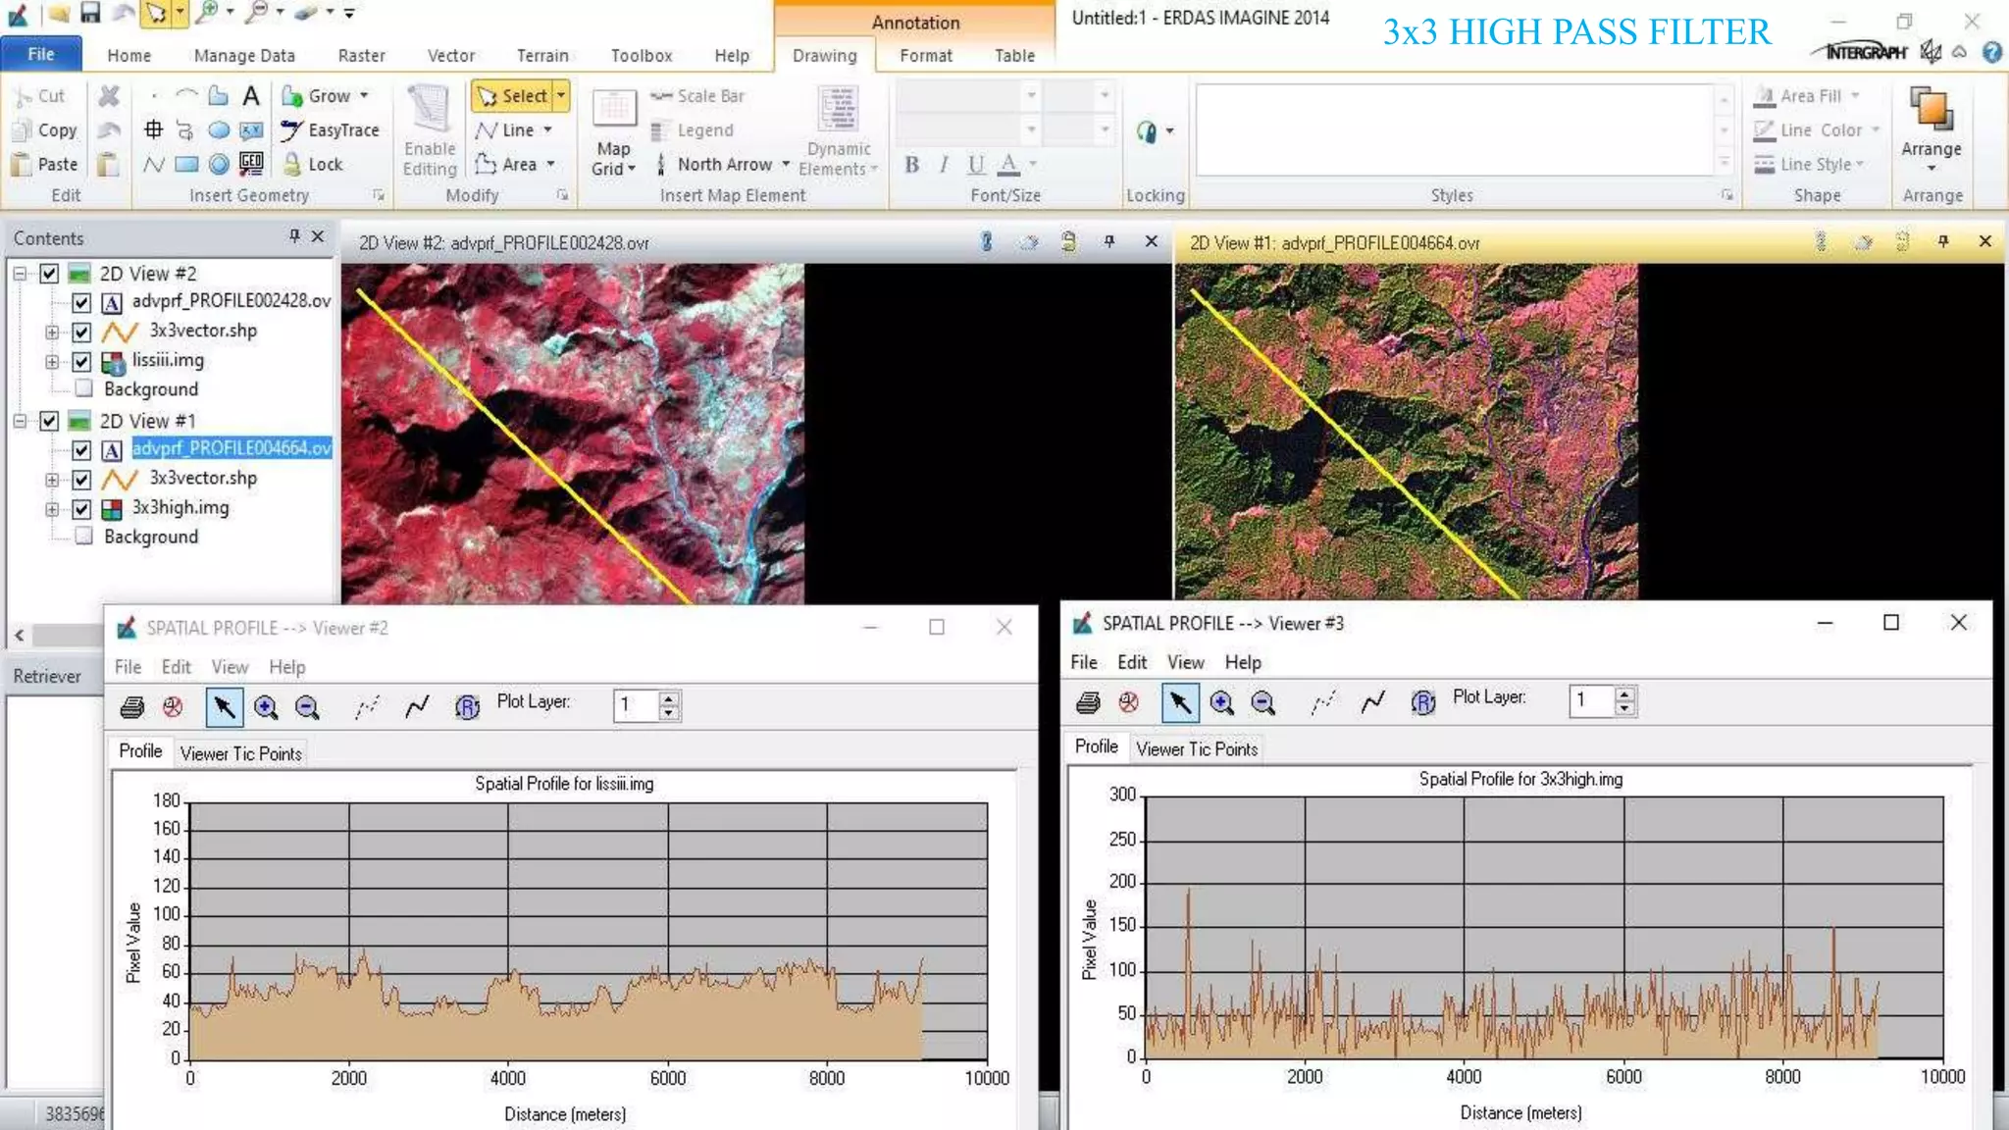
Task: Click the print icon in Viewer #2 profile
Action: tap(132, 707)
